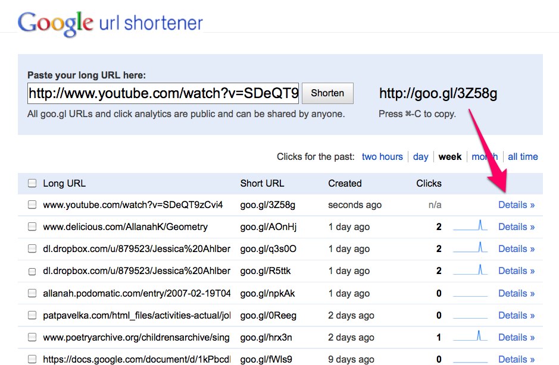
Task: Open click sparkline for goo.gl/AOnHj
Action: tap(470, 226)
